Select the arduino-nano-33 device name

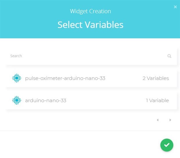pos(46,100)
